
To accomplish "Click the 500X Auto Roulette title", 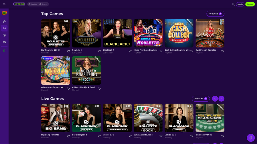I will pos(143,135).
